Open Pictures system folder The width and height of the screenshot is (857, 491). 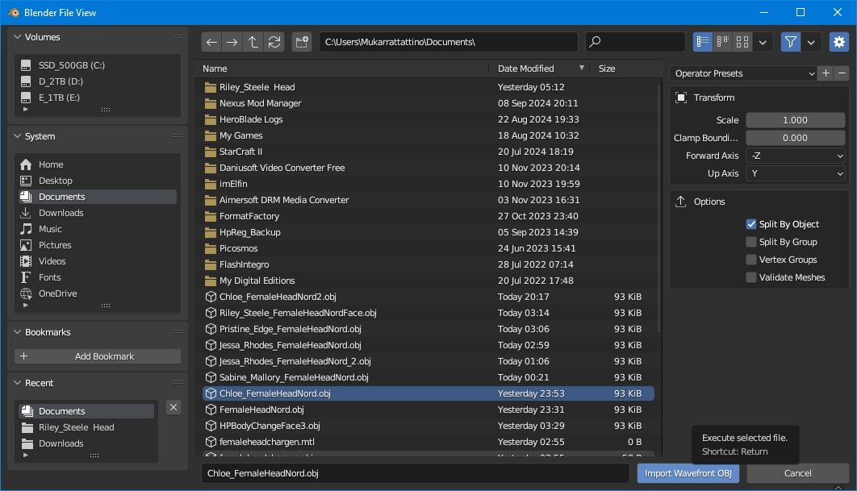point(98,245)
